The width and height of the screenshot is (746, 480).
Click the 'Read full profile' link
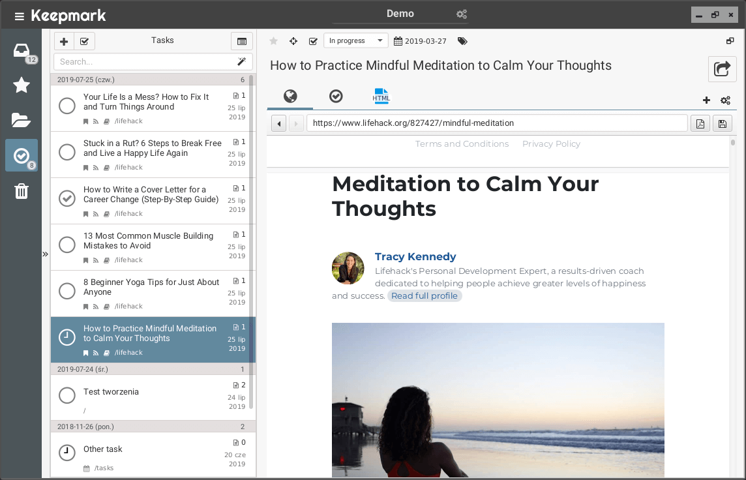pos(425,296)
